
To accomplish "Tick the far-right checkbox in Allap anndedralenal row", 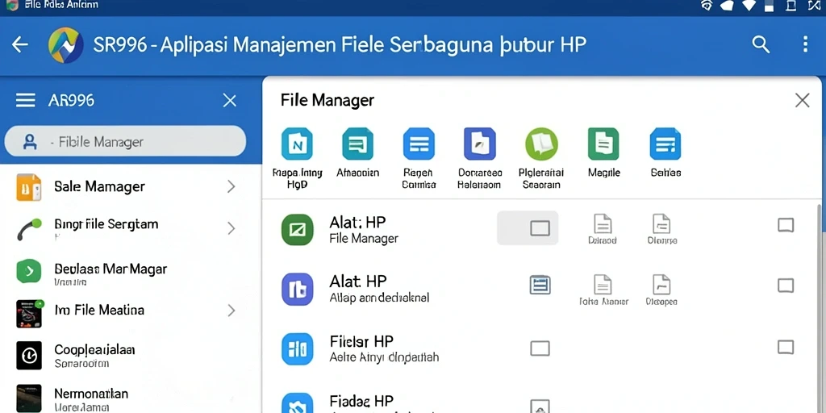I will (x=786, y=286).
